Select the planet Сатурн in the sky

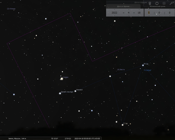coord(62,79)
